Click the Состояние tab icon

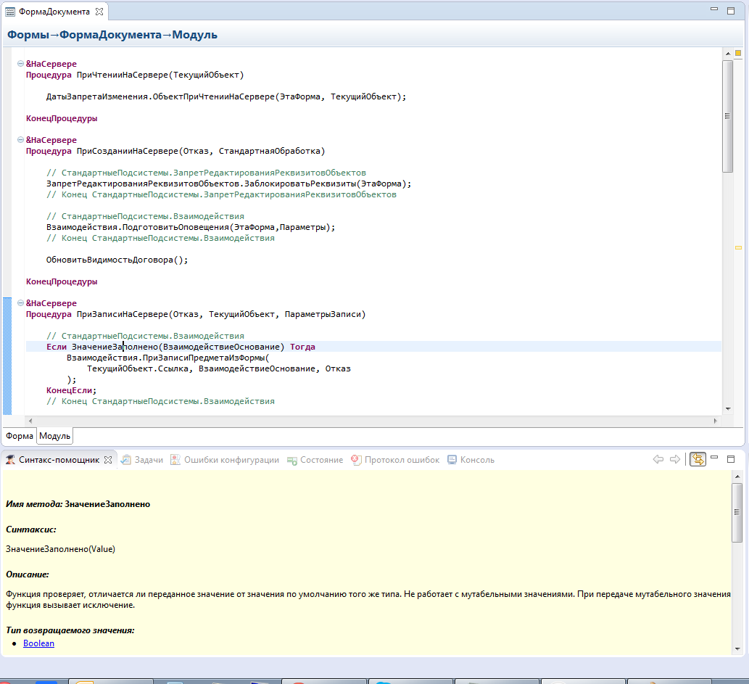(x=292, y=461)
